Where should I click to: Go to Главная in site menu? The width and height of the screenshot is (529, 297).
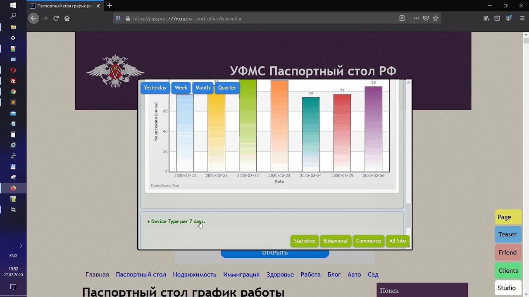(97, 274)
